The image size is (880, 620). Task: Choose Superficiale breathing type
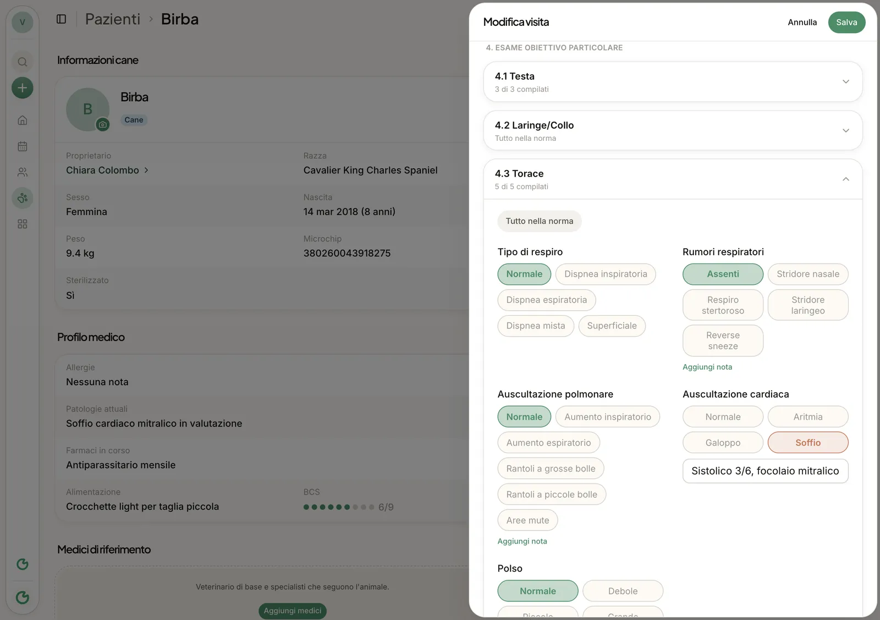tap(612, 326)
